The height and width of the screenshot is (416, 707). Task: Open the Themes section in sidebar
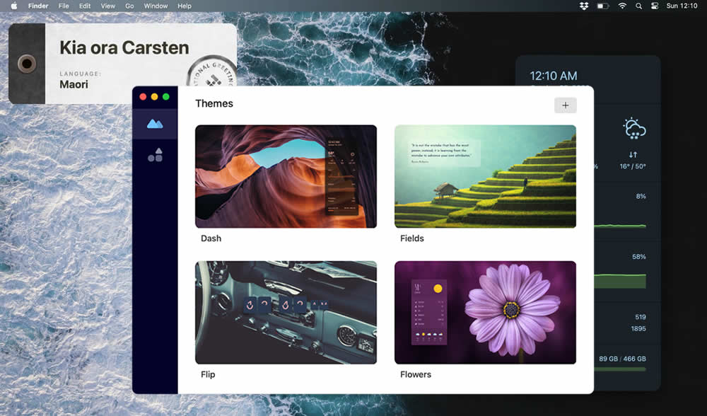point(155,124)
